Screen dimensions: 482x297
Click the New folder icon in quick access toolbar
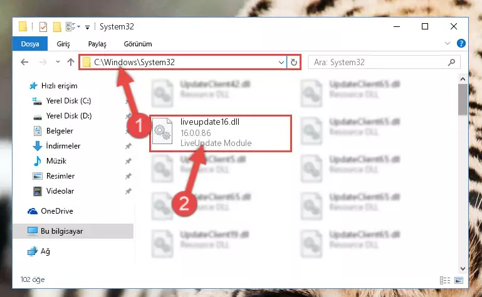pos(57,27)
